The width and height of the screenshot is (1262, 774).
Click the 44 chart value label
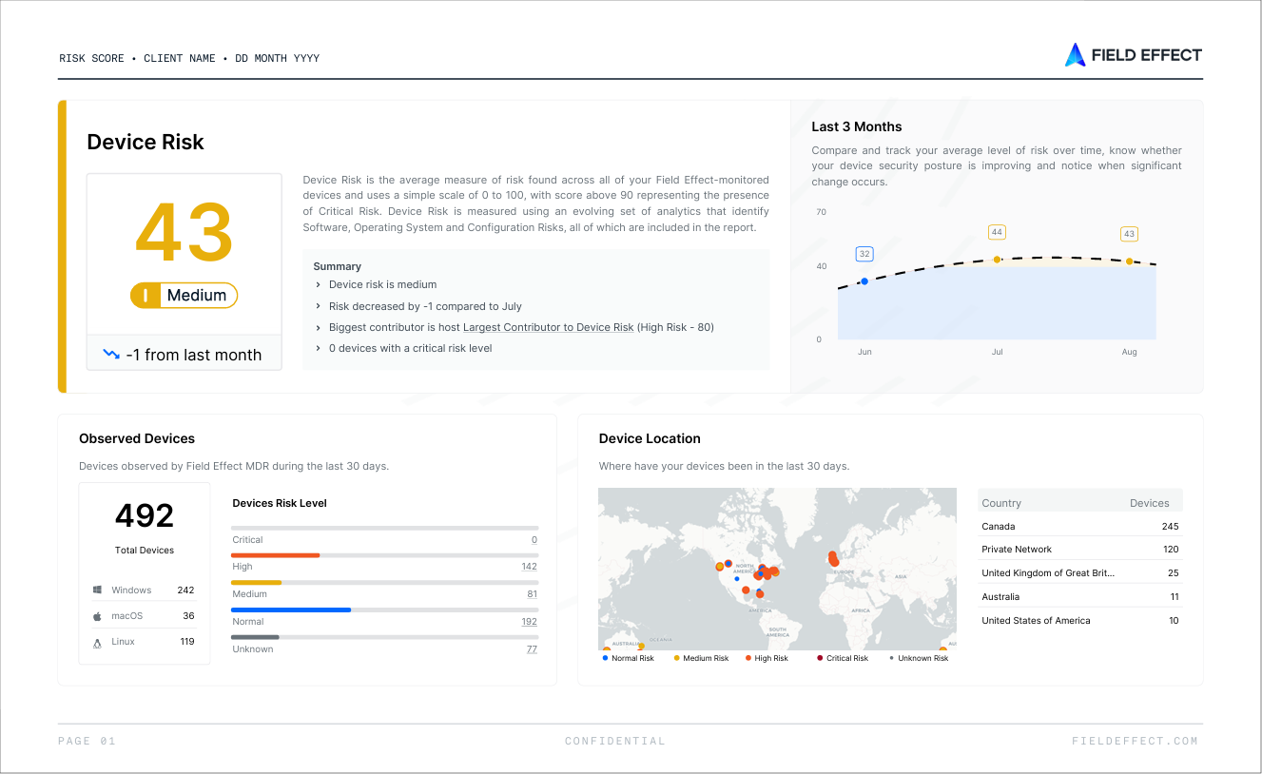(x=997, y=232)
